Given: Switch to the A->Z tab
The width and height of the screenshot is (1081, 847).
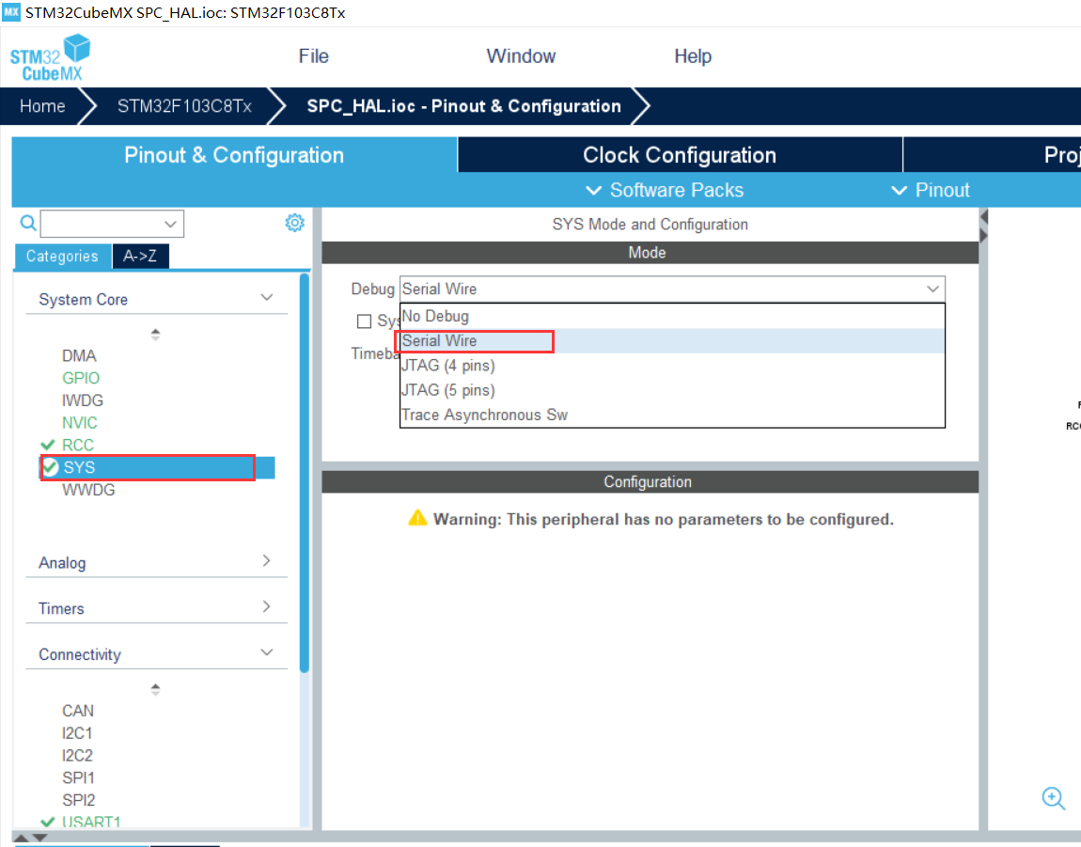Looking at the screenshot, I should point(140,256).
